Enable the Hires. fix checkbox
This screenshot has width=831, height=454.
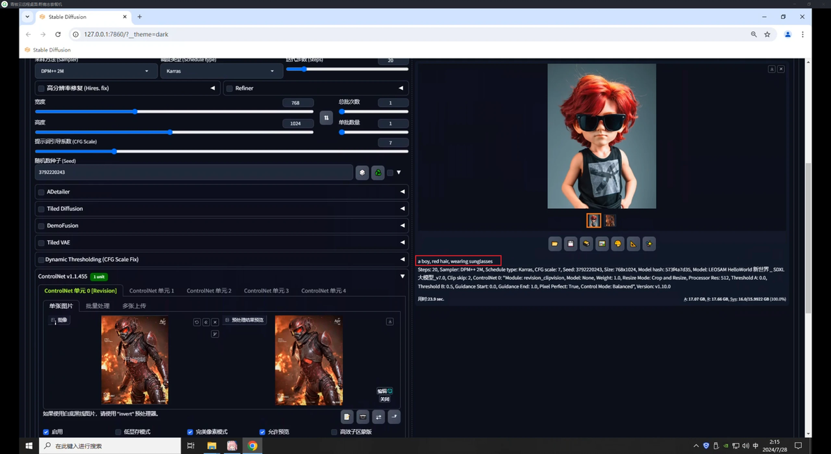pyautogui.click(x=41, y=88)
